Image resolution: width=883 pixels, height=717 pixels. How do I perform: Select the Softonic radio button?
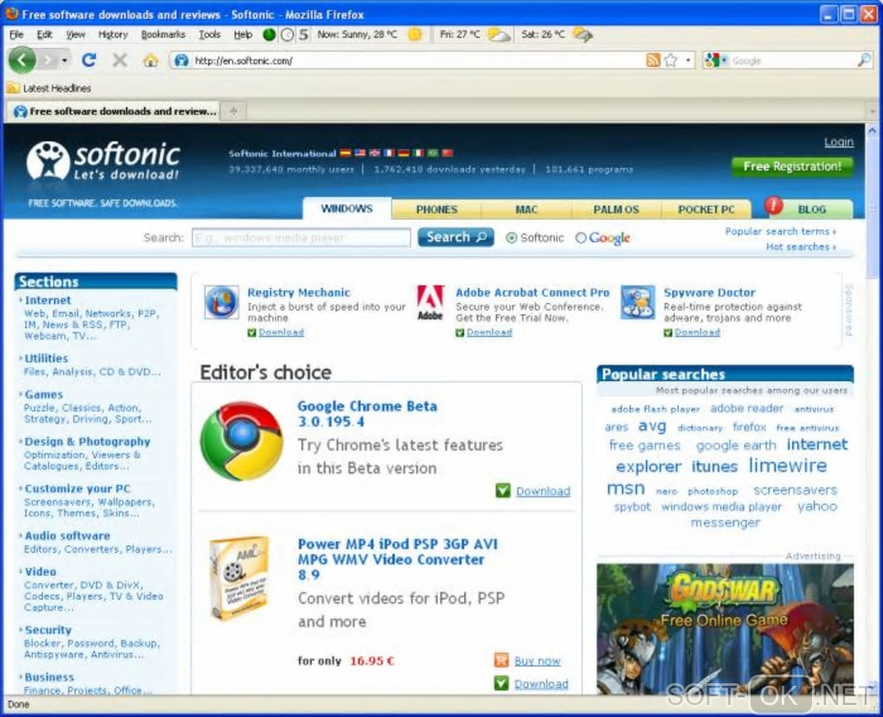coord(512,237)
